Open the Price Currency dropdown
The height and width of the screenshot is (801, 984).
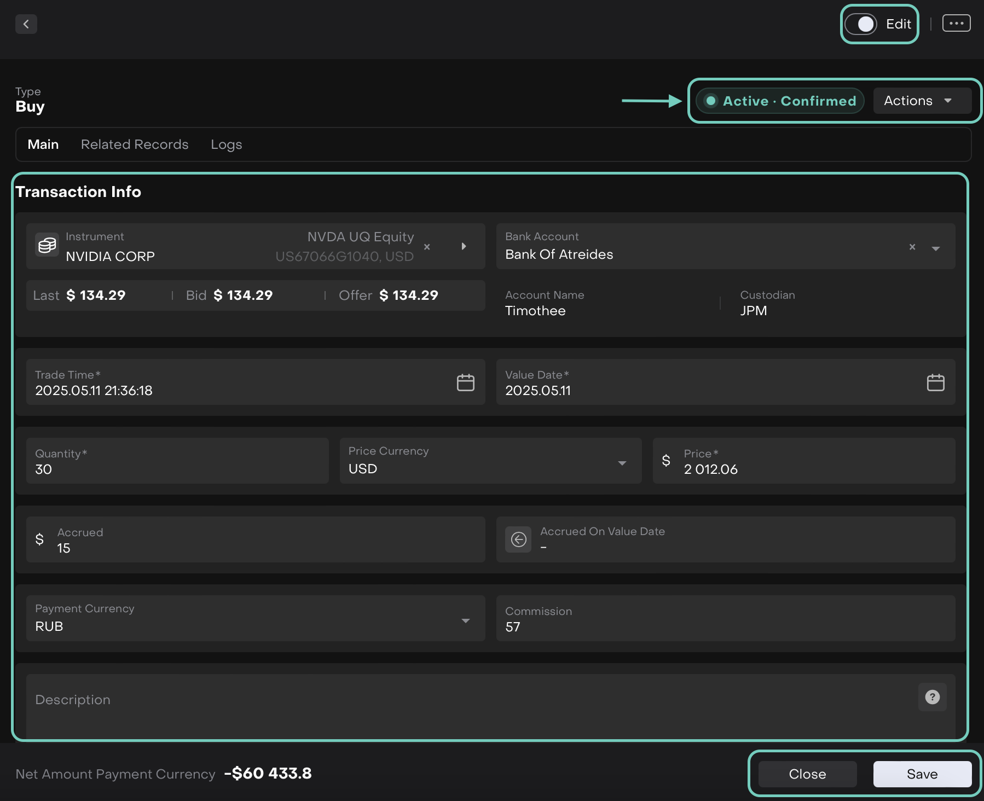tap(622, 463)
